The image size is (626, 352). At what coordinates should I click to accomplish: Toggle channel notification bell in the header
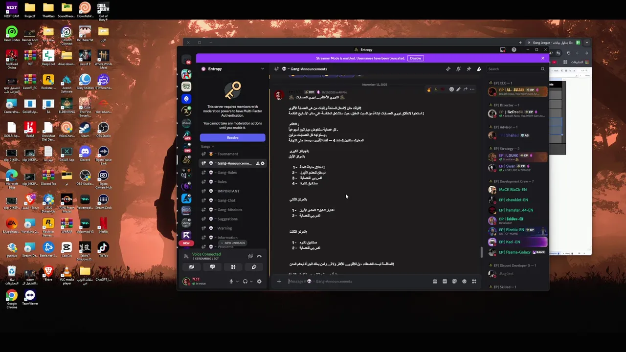click(458, 69)
